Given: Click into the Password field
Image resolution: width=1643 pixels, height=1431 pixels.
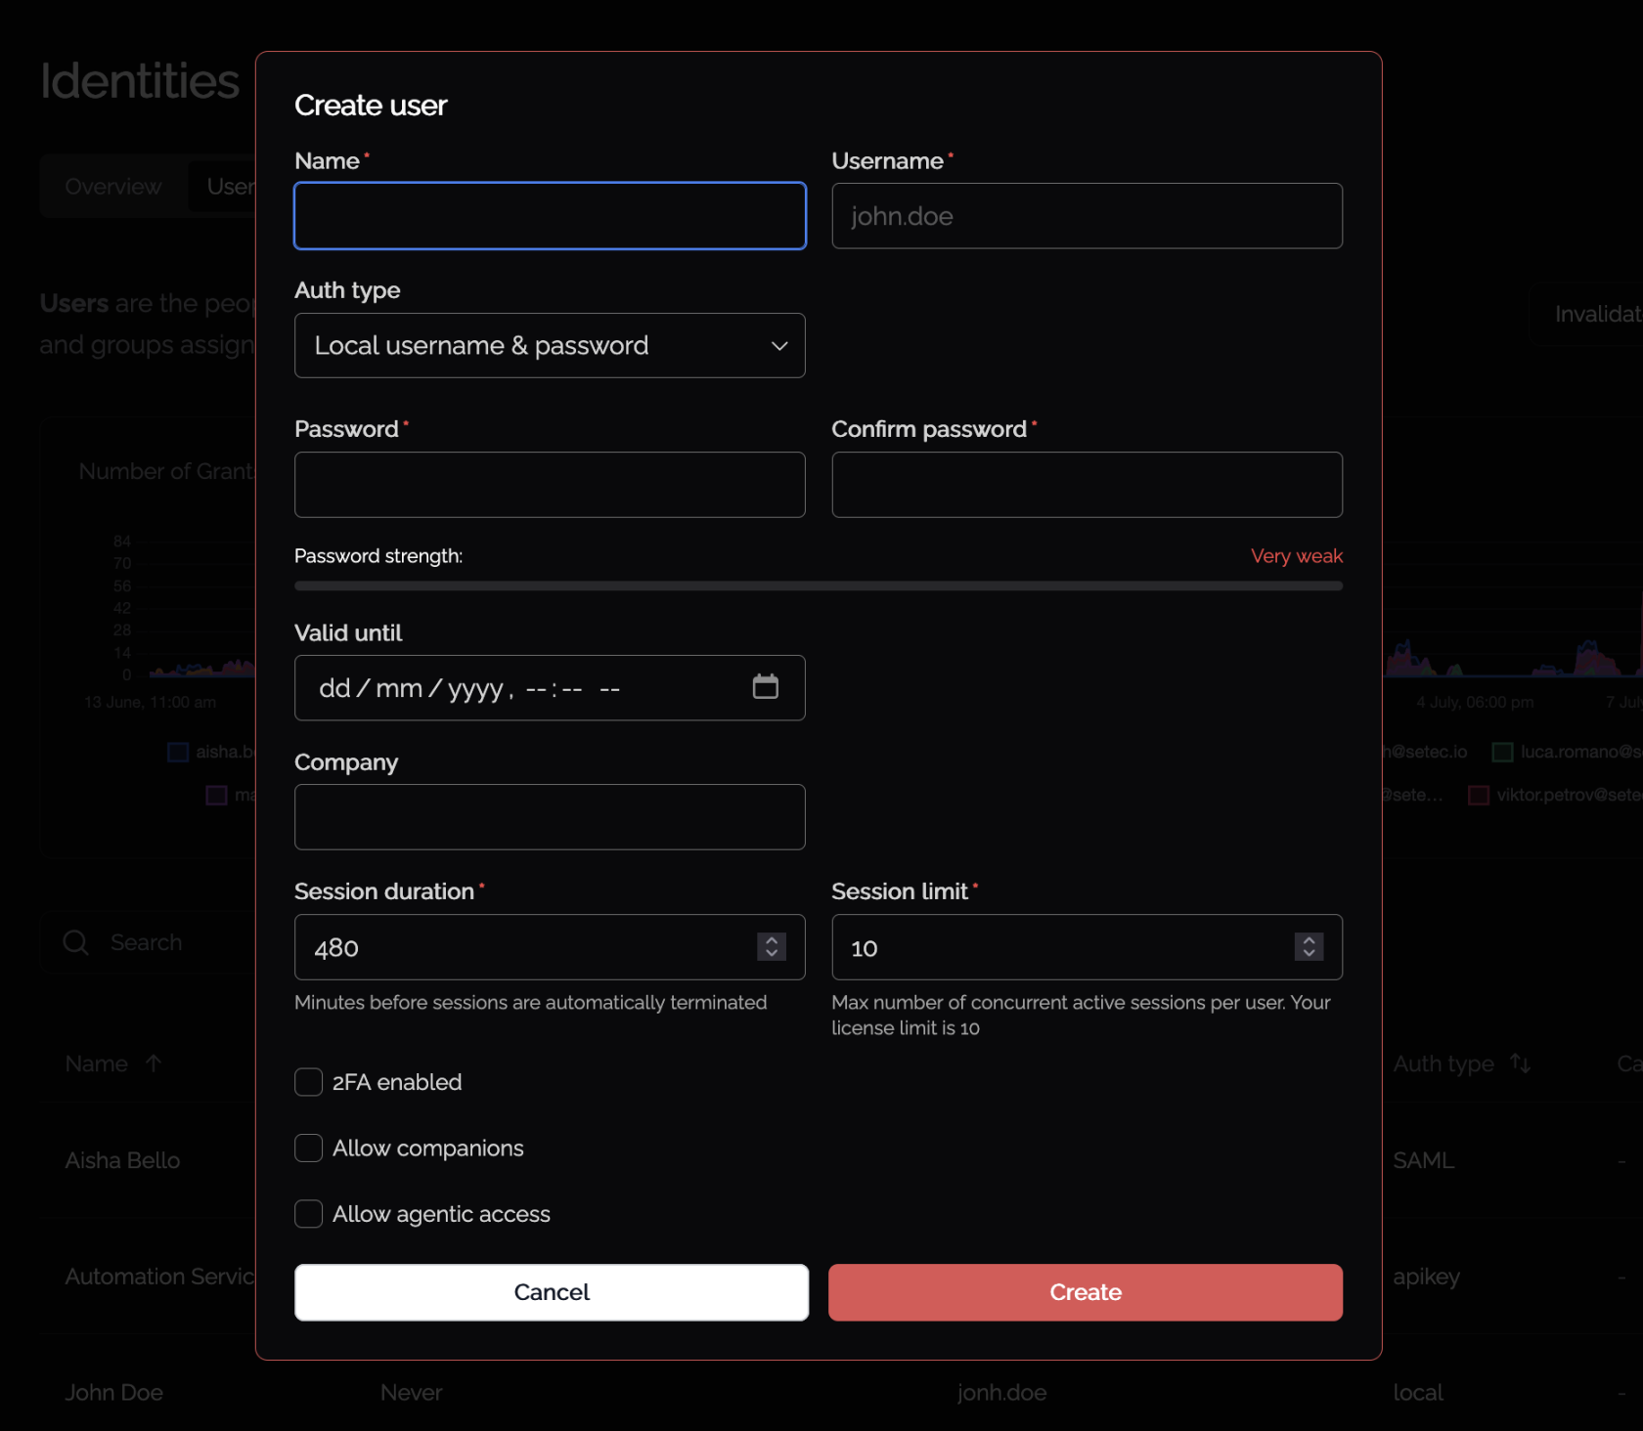Looking at the screenshot, I should tap(550, 485).
